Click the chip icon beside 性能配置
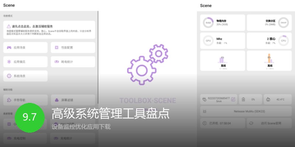 pos(56,48)
